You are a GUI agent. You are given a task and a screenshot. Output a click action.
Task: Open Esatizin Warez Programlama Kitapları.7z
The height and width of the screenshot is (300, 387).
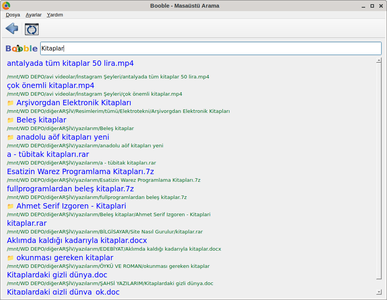click(80, 171)
